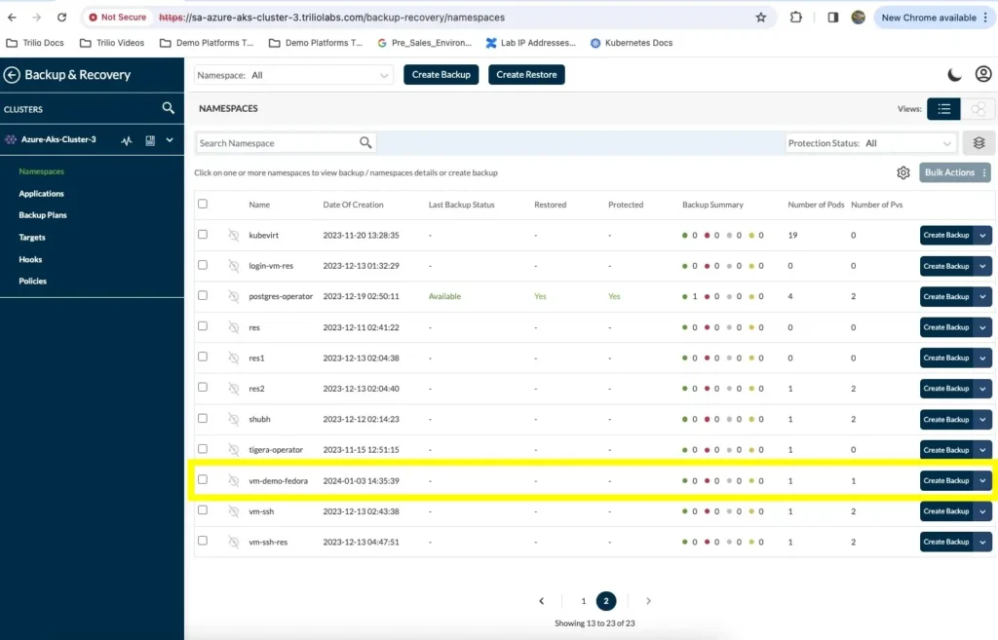
Task: Check the postgres-operator row checkbox
Action: click(x=203, y=295)
